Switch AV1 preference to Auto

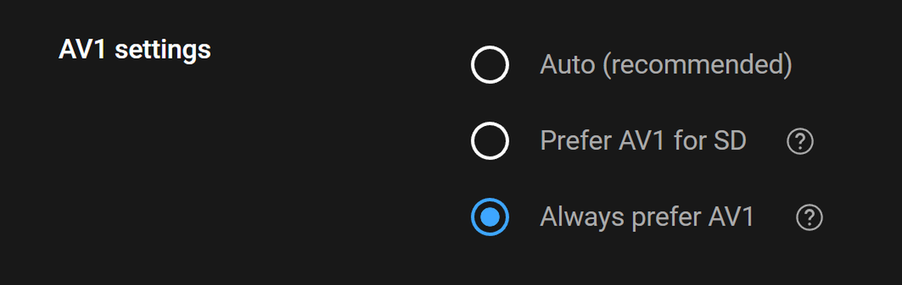tap(490, 66)
